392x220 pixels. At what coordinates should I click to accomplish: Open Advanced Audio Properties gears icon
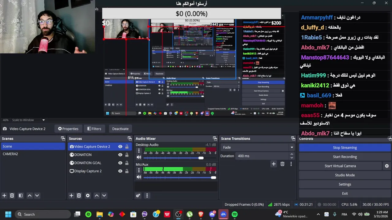pos(138,196)
